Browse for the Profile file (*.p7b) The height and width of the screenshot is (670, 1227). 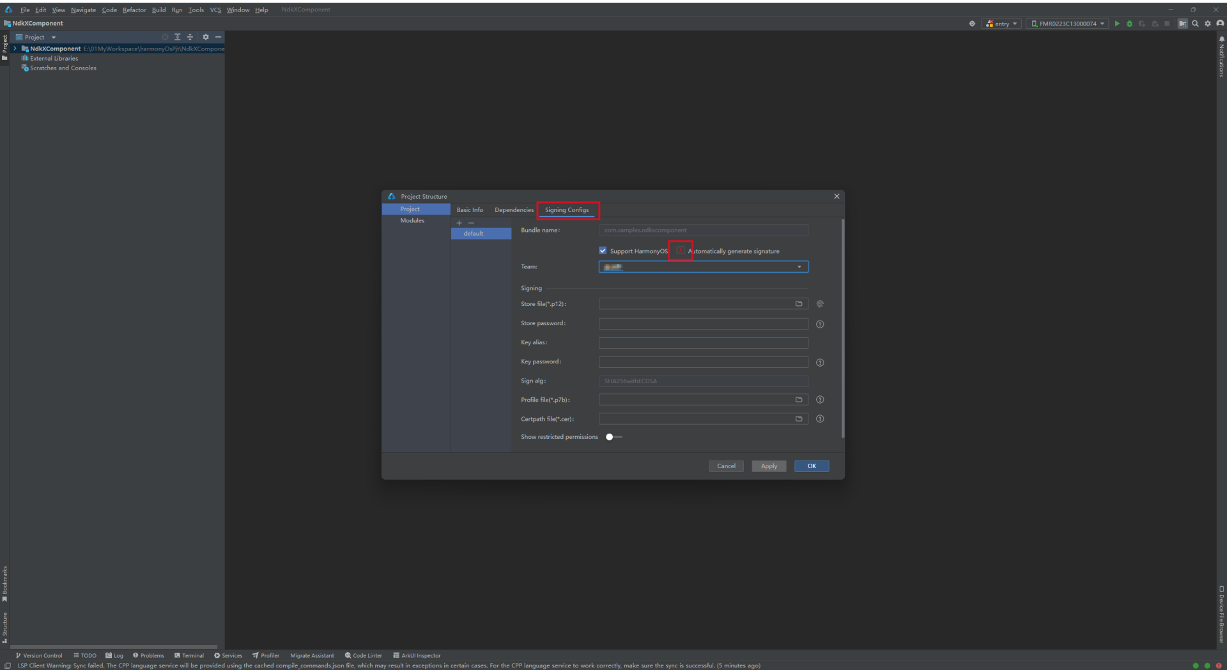point(799,400)
